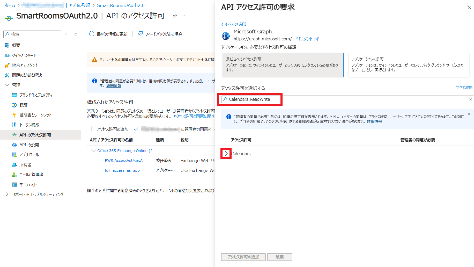Collapse the Office 365 Exchange Online group
This screenshot has height=267, width=474.
[93, 151]
